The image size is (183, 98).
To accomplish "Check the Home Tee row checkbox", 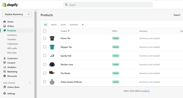I will (45, 38).
